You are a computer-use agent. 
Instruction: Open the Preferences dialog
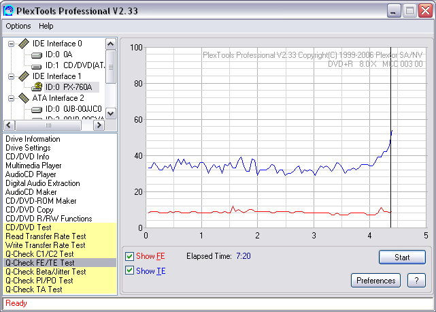[375, 280]
